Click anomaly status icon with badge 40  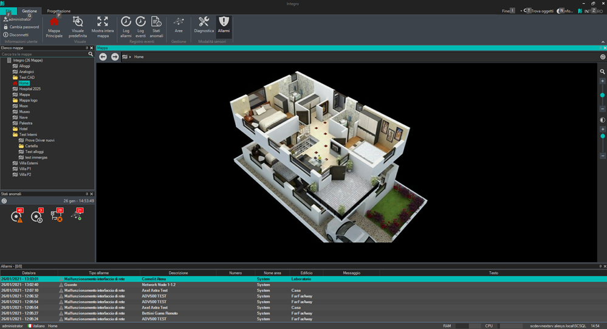point(17,216)
